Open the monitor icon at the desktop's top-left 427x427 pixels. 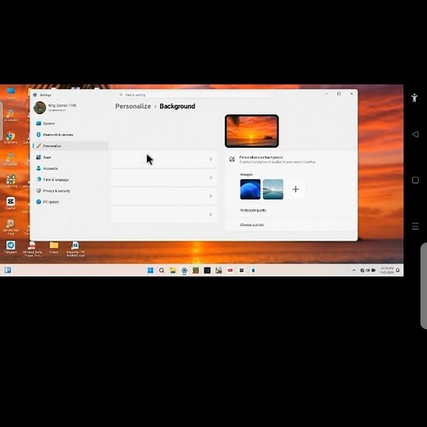coord(11,93)
